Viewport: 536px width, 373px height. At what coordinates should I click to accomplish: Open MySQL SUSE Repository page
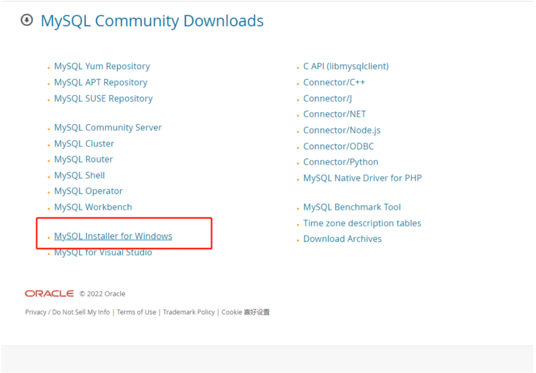pos(104,98)
